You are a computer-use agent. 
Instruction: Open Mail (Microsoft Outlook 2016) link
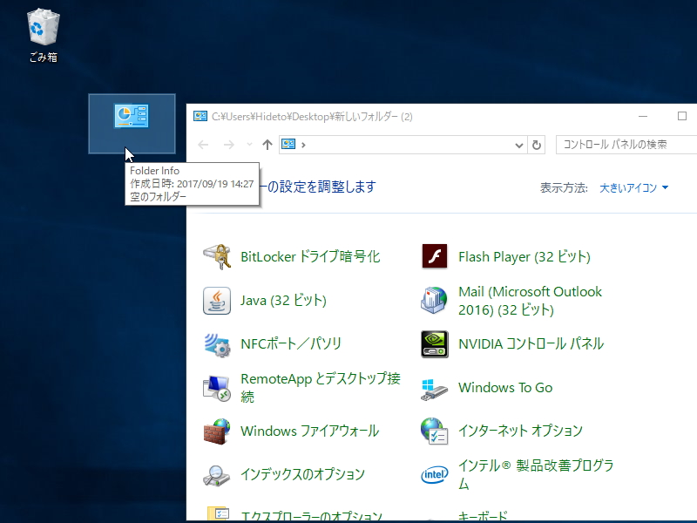click(530, 301)
